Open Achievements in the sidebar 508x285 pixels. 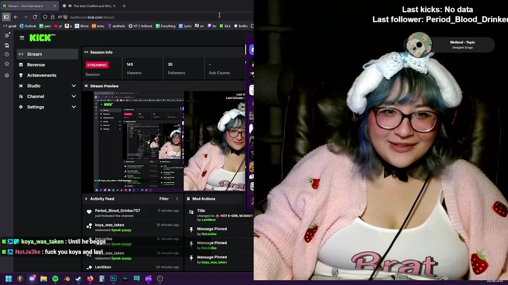pyautogui.click(x=48, y=75)
